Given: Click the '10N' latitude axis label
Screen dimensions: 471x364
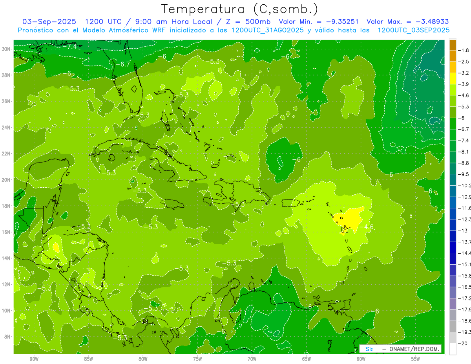Looking at the screenshot, I should tap(6, 311).
